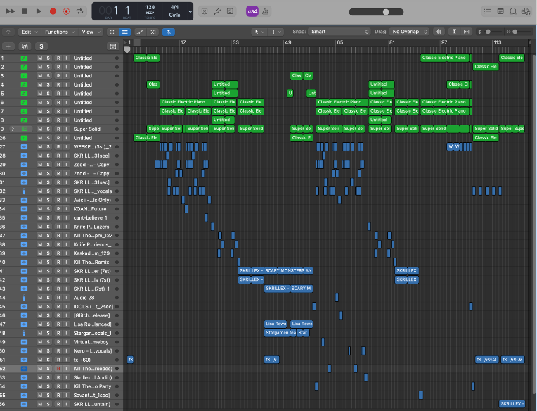Open the Note Pads icon
The image size is (537, 411).
500,11
